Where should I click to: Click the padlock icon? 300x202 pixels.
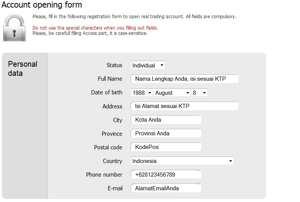click(14, 28)
